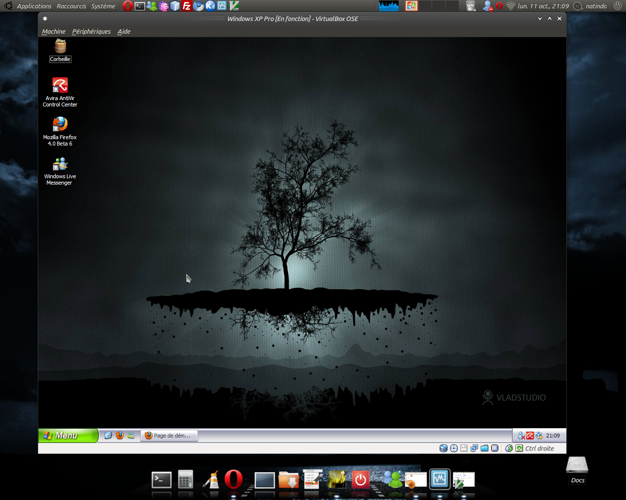Click the Windows XP Menu start button
626x500 pixels.
click(x=68, y=436)
